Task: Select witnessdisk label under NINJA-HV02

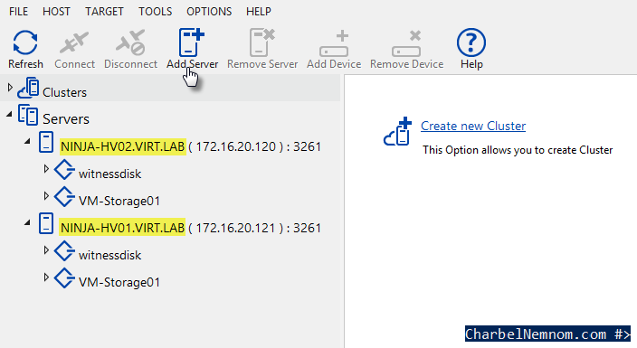Action: point(109,174)
